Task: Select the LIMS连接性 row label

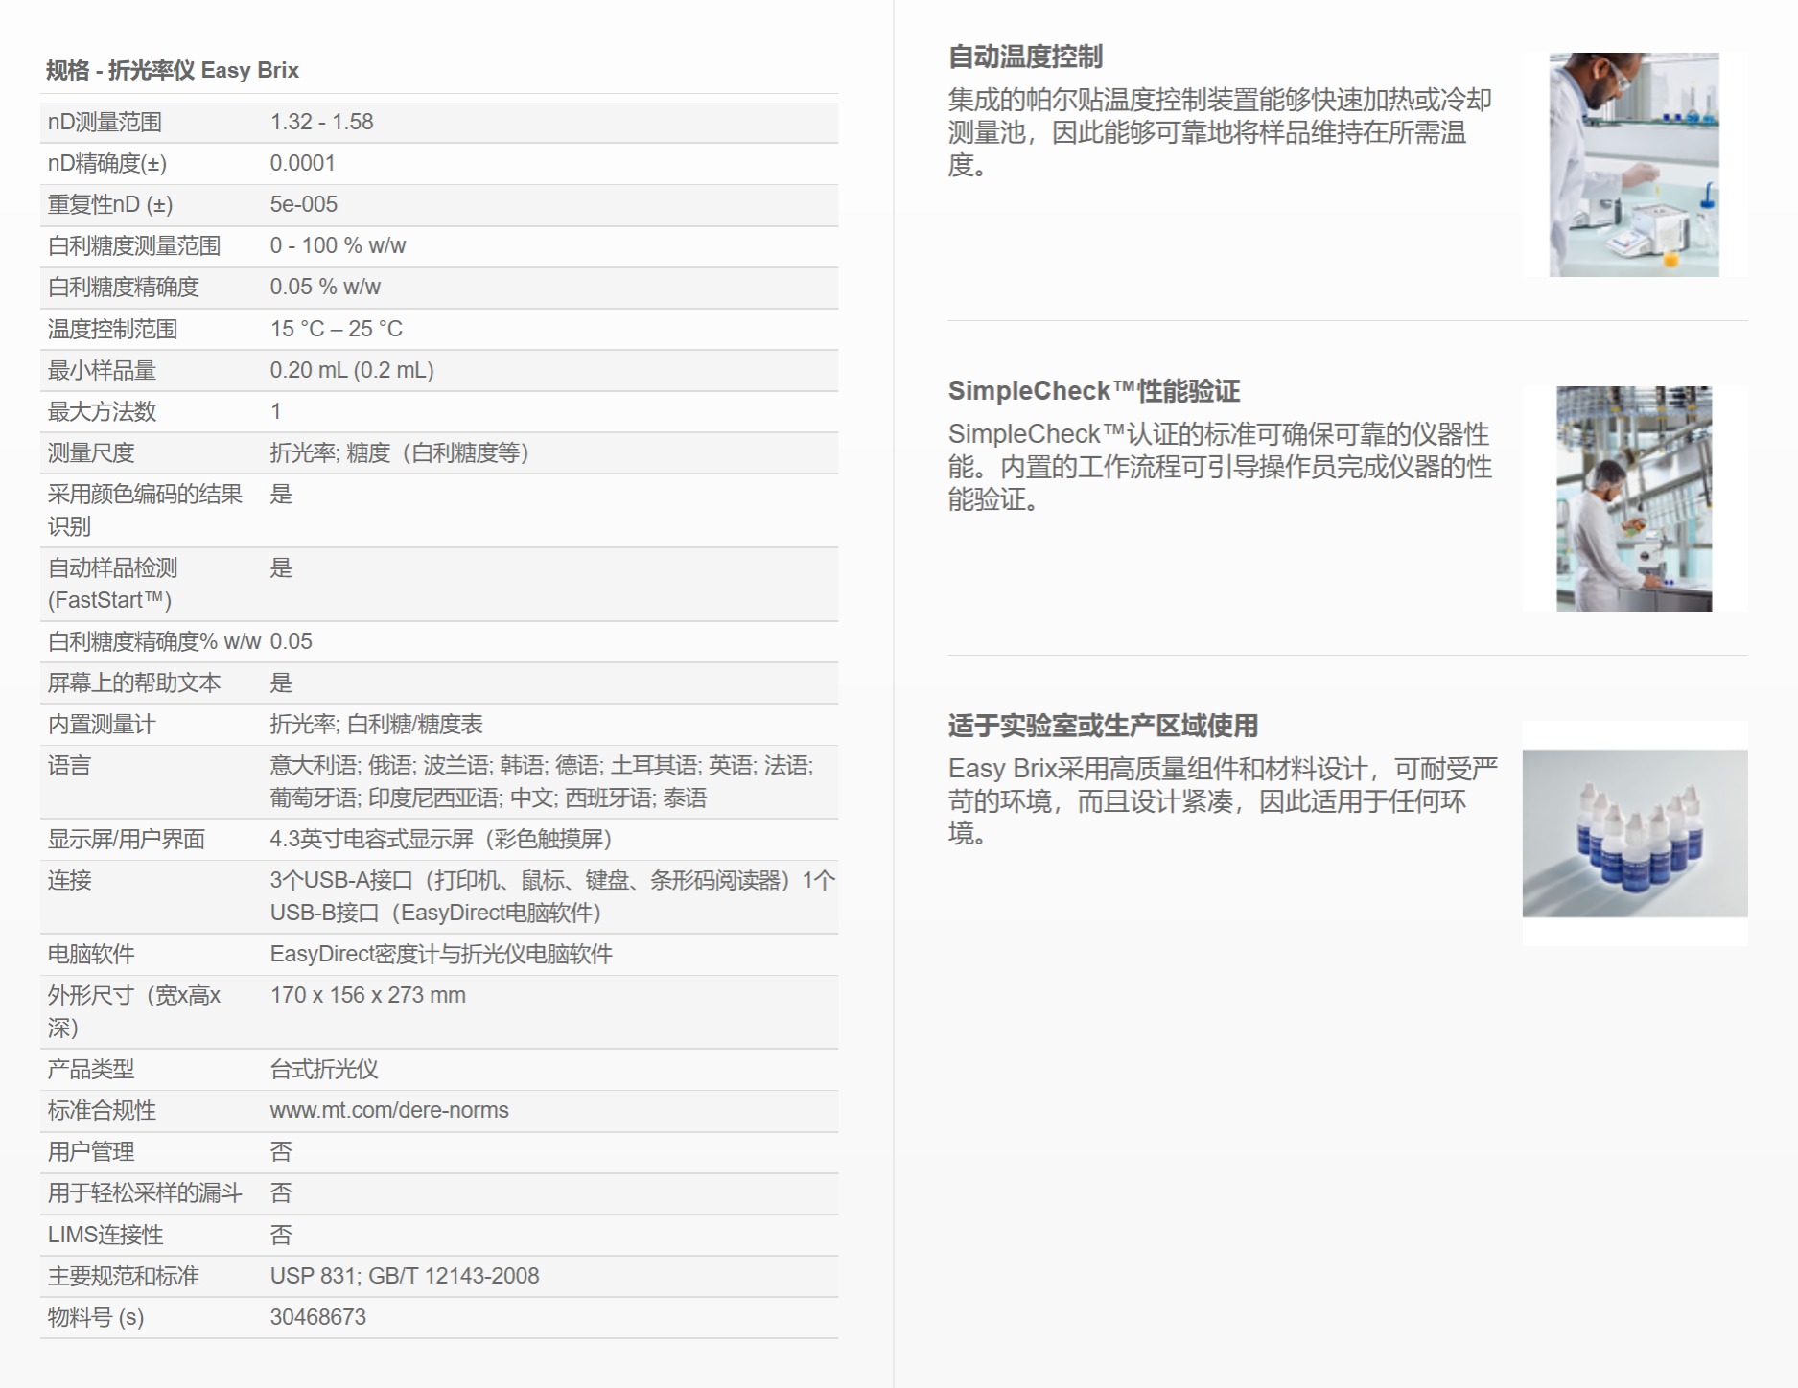Action: 105,1235
